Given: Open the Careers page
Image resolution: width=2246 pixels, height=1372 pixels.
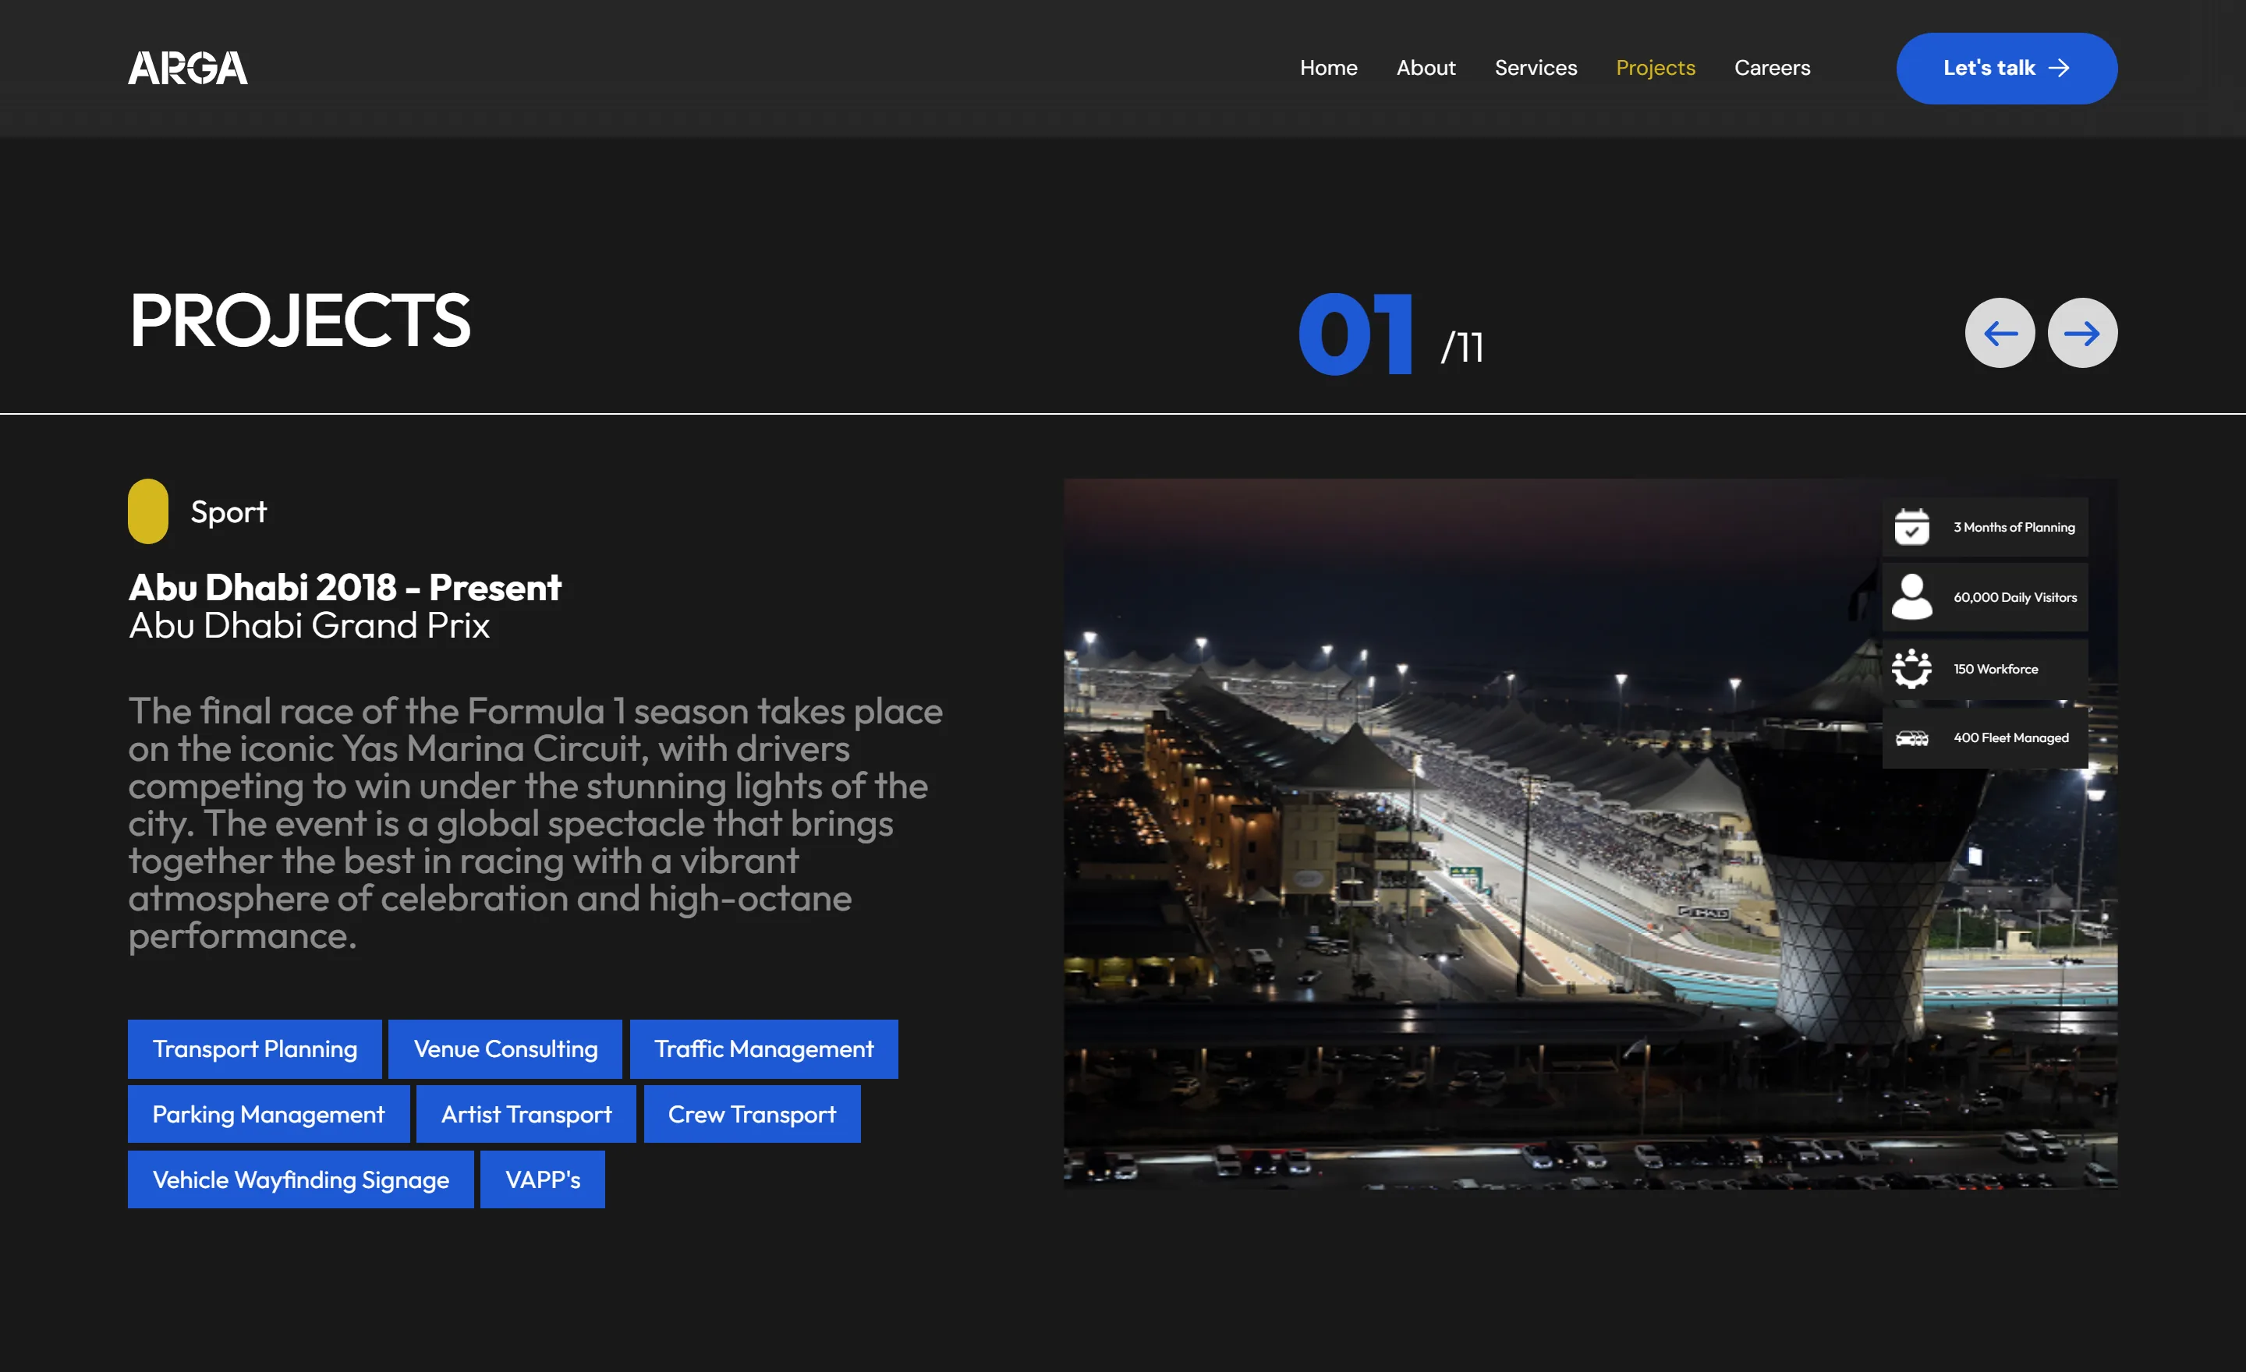Looking at the screenshot, I should (1771, 69).
